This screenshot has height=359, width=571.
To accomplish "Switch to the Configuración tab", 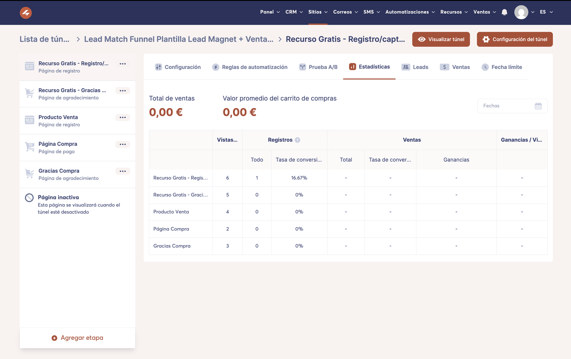I will pyautogui.click(x=178, y=67).
